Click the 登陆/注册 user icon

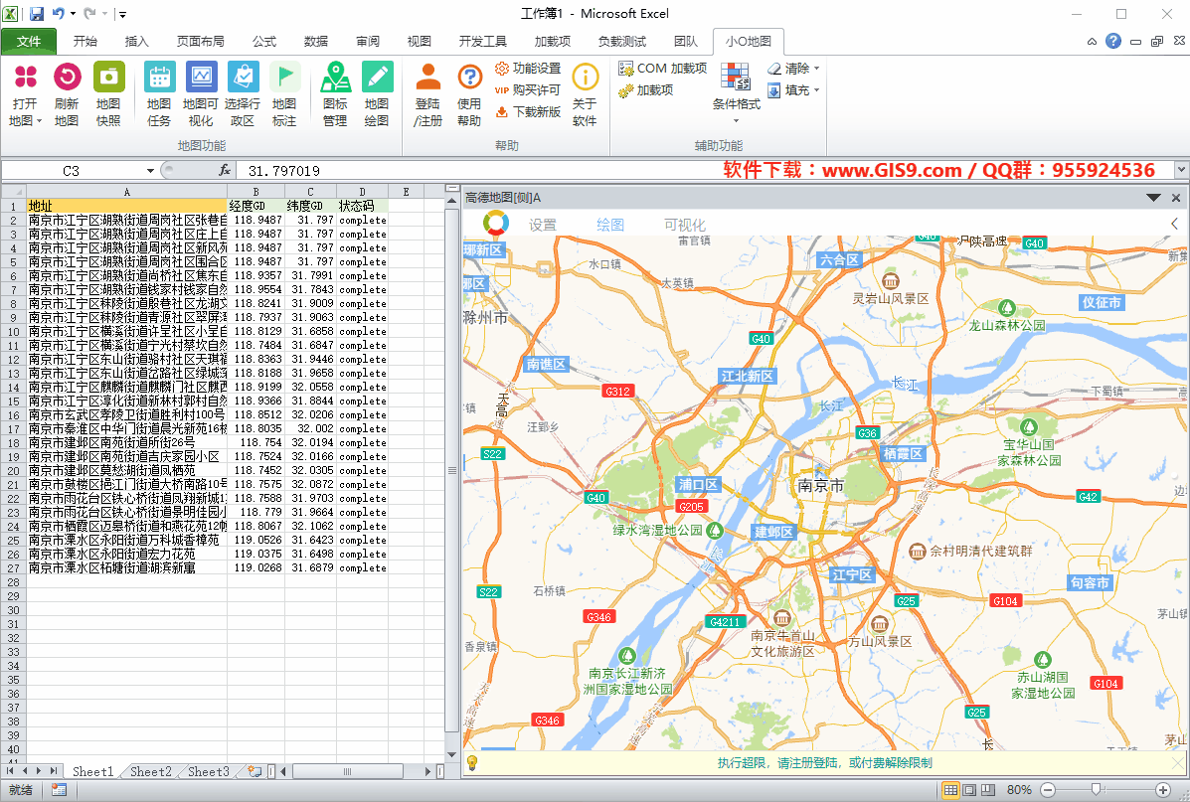pyautogui.click(x=428, y=94)
